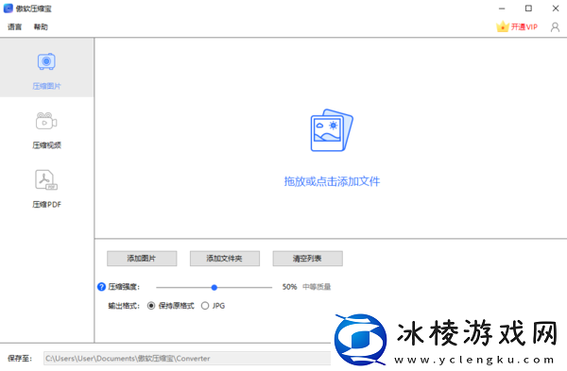
Task: Click the crown 开通VIP upgrade link
Action: pyautogui.click(x=517, y=26)
